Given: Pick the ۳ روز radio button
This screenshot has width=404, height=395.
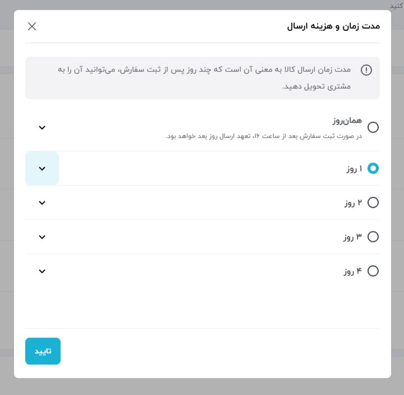Looking at the screenshot, I should pos(373,237).
